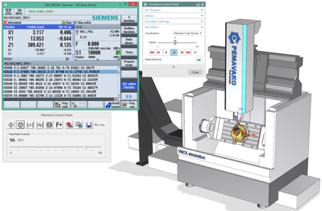Expand the Details section
The width and height of the screenshot is (322, 211).
click(174, 16)
